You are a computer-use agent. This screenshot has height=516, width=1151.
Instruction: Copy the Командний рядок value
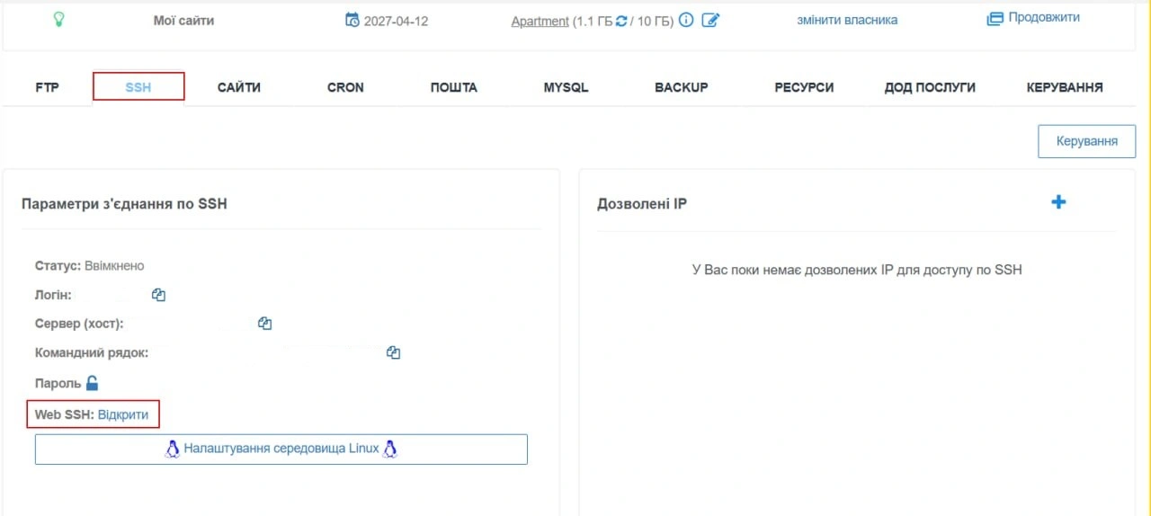(393, 352)
